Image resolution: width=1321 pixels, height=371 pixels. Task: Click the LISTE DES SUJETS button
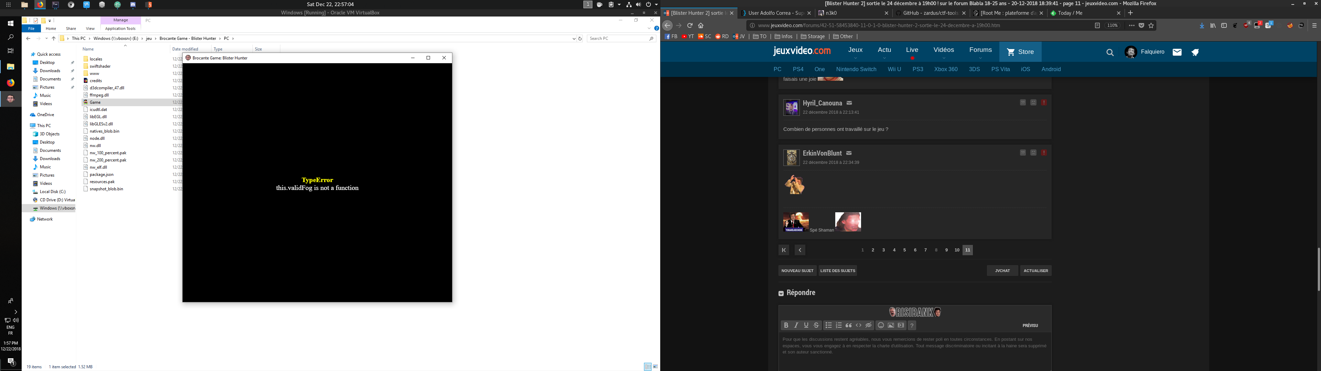837,271
